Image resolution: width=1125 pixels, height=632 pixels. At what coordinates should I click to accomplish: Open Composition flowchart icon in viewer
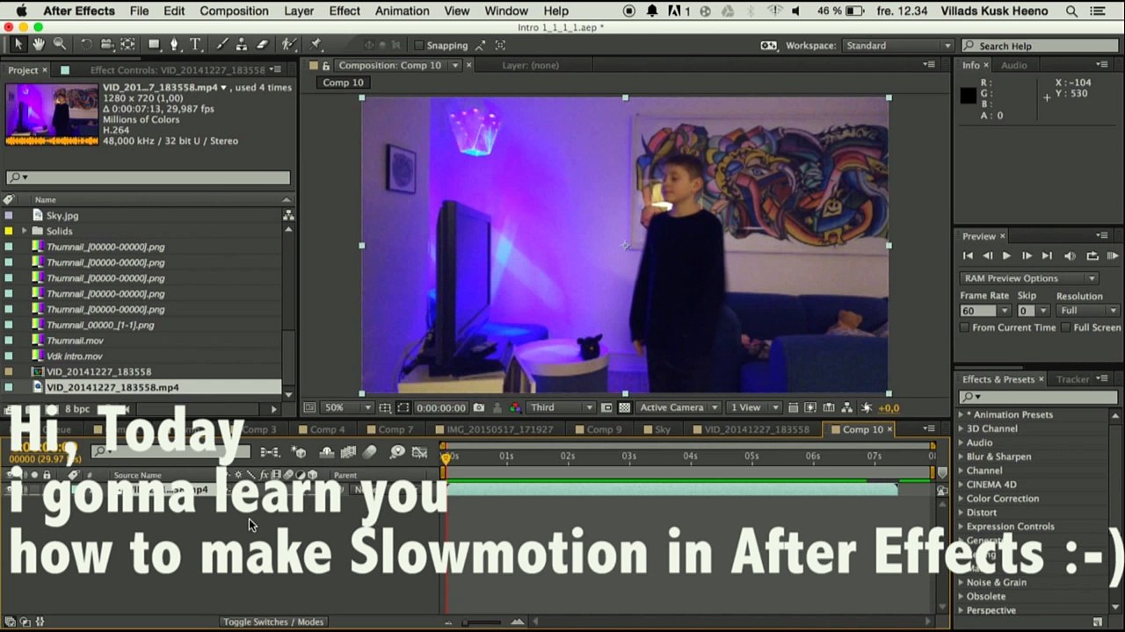(847, 407)
